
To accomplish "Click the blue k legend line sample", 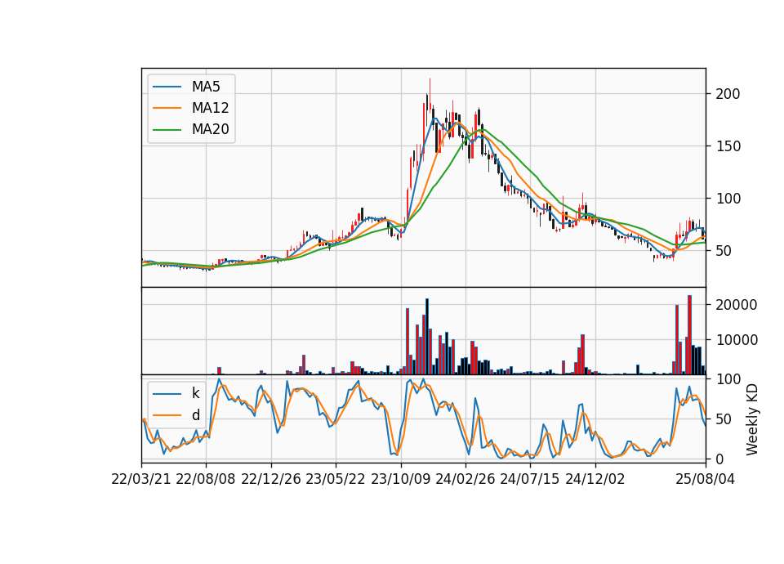I will (x=167, y=393).
